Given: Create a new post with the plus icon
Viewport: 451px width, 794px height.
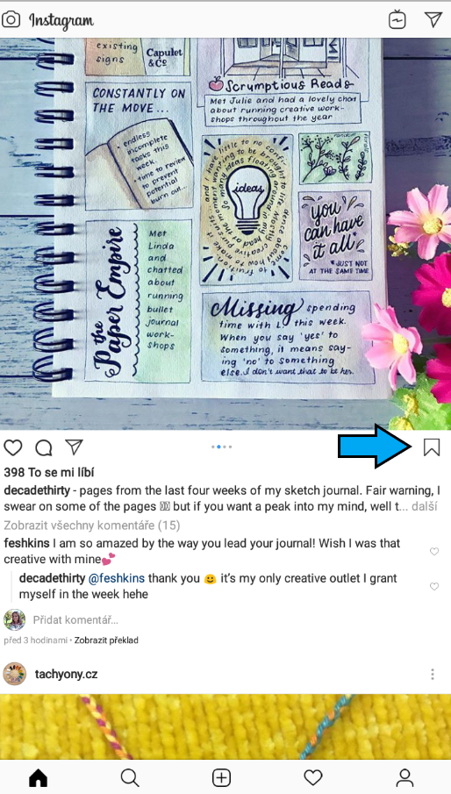Looking at the screenshot, I should click(x=222, y=777).
